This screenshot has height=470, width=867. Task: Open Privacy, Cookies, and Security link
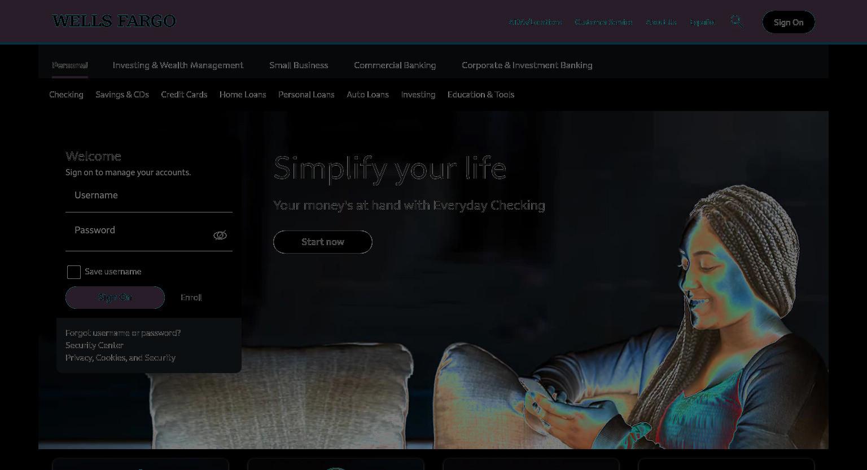click(120, 358)
